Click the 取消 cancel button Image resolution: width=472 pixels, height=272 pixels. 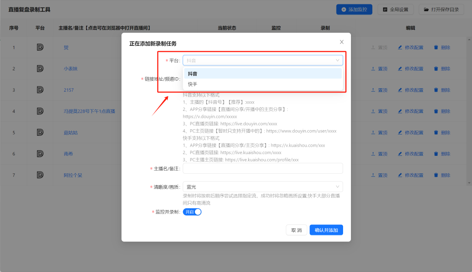pos(296,230)
